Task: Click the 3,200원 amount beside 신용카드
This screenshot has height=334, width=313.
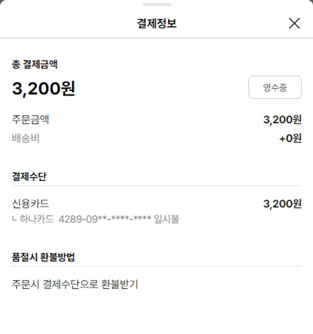Action: 282,204
